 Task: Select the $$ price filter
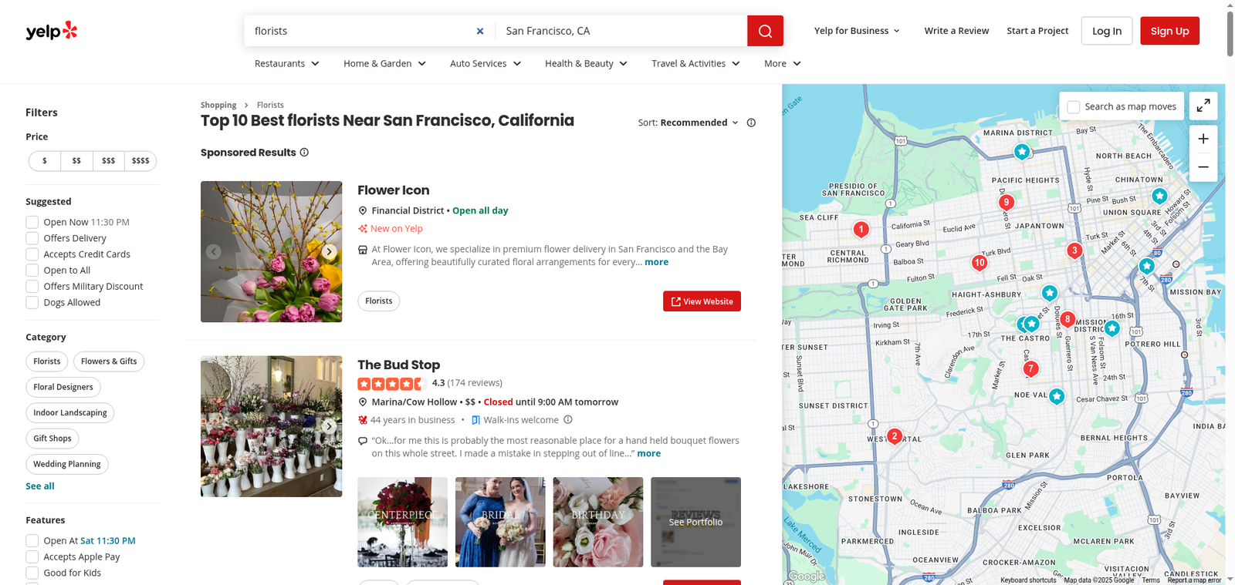pyautogui.click(x=76, y=161)
